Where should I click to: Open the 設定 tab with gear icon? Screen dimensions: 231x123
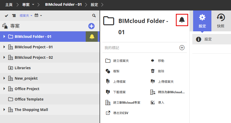(x=202, y=21)
